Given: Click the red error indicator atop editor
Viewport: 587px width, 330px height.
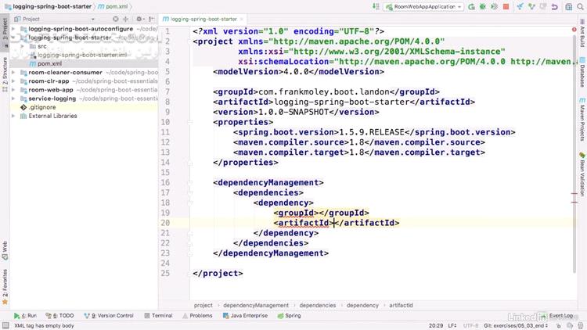Looking at the screenshot, I should tap(574, 29).
